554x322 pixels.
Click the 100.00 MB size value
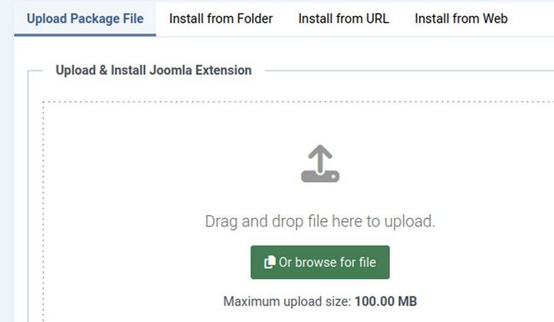click(x=385, y=301)
